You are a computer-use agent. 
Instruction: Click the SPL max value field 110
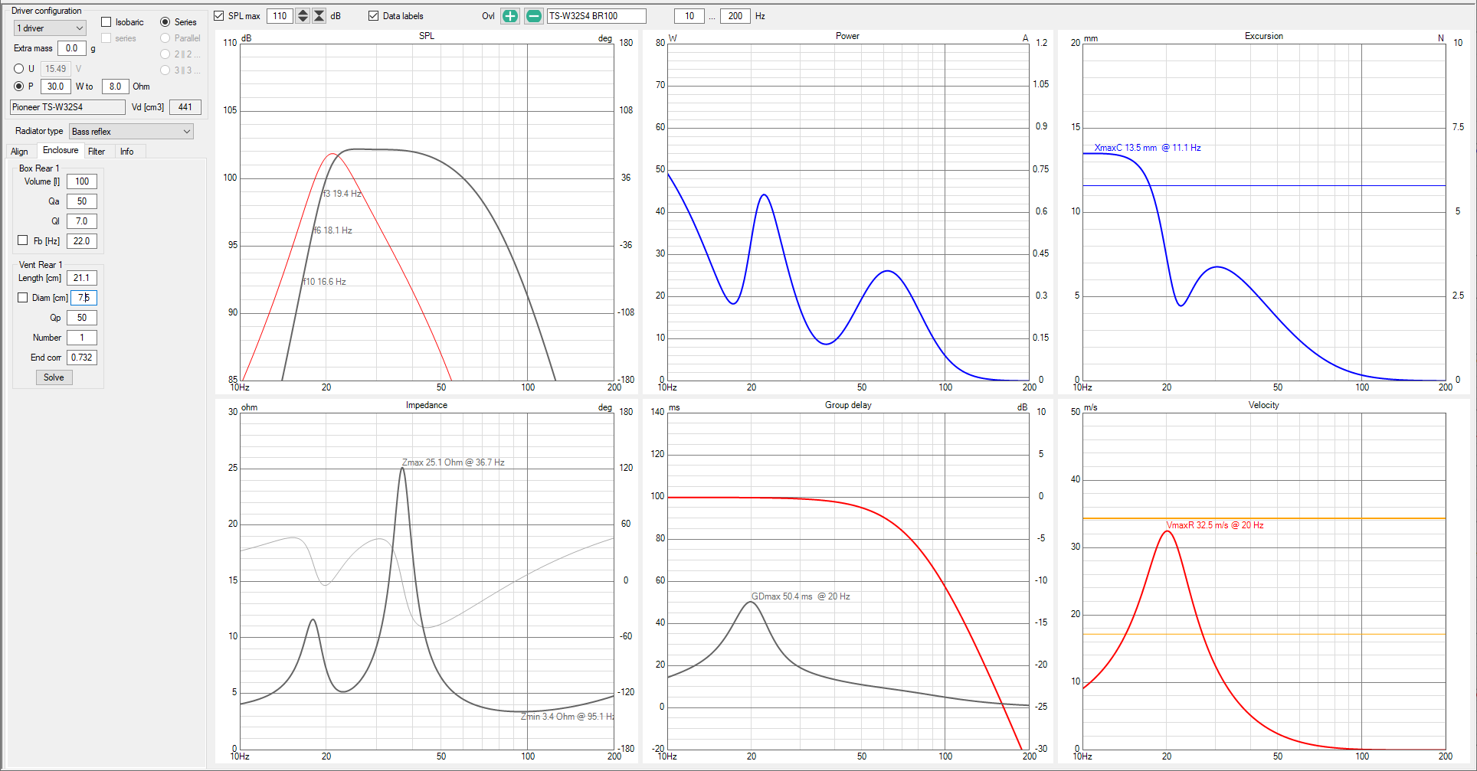pos(280,16)
